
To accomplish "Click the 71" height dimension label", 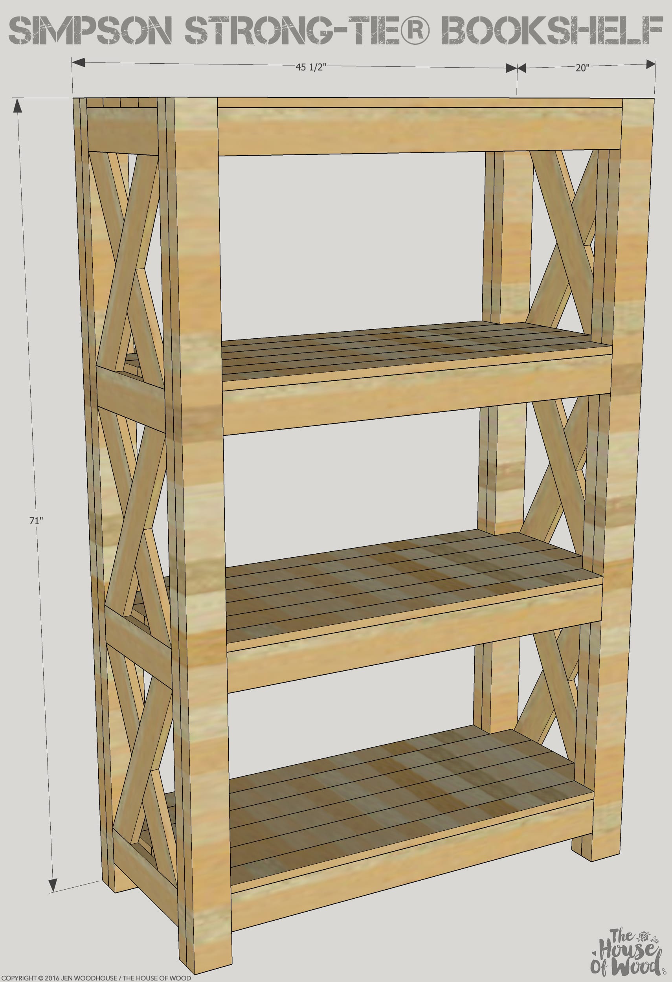I will [x=36, y=521].
